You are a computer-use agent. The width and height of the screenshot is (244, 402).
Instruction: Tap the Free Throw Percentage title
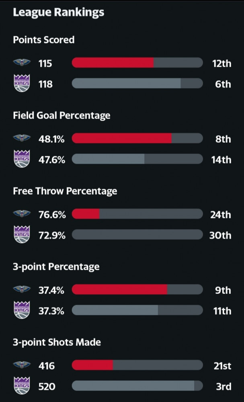pyautogui.click(x=65, y=191)
